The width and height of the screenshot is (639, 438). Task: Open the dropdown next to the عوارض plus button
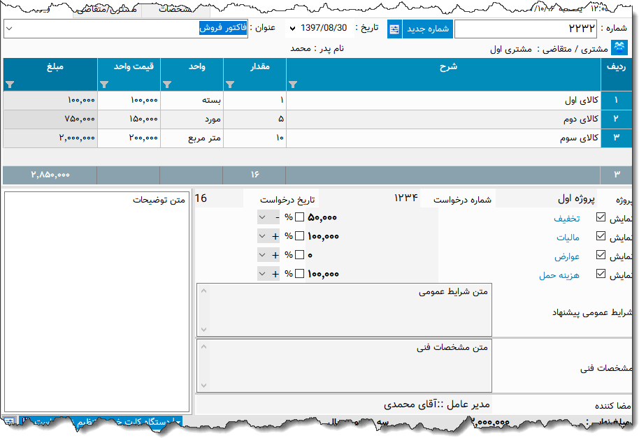[x=262, y=254]
